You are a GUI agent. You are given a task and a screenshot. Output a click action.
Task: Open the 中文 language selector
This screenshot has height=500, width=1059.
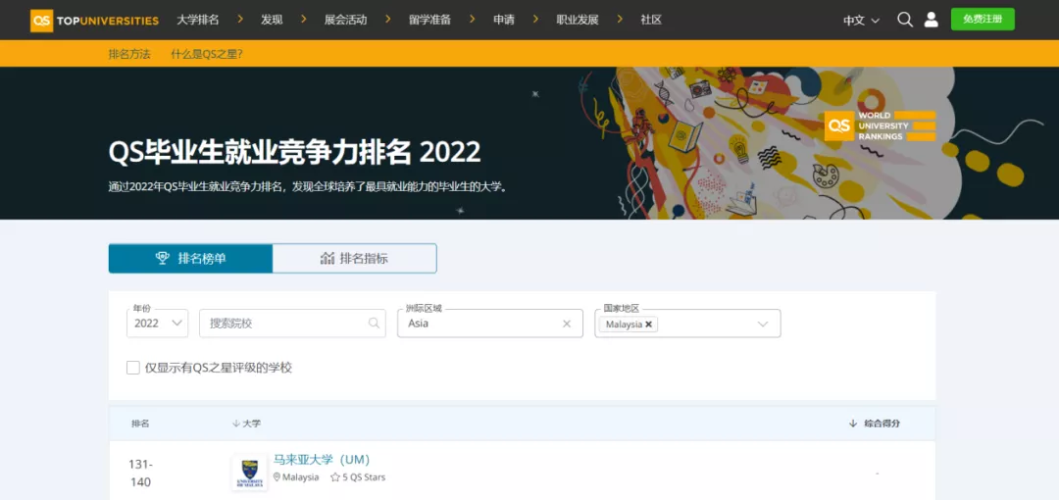coord(861,21)
